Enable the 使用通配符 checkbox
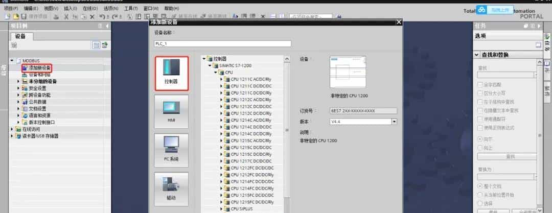552x213 pixels. tap(479, 119)
